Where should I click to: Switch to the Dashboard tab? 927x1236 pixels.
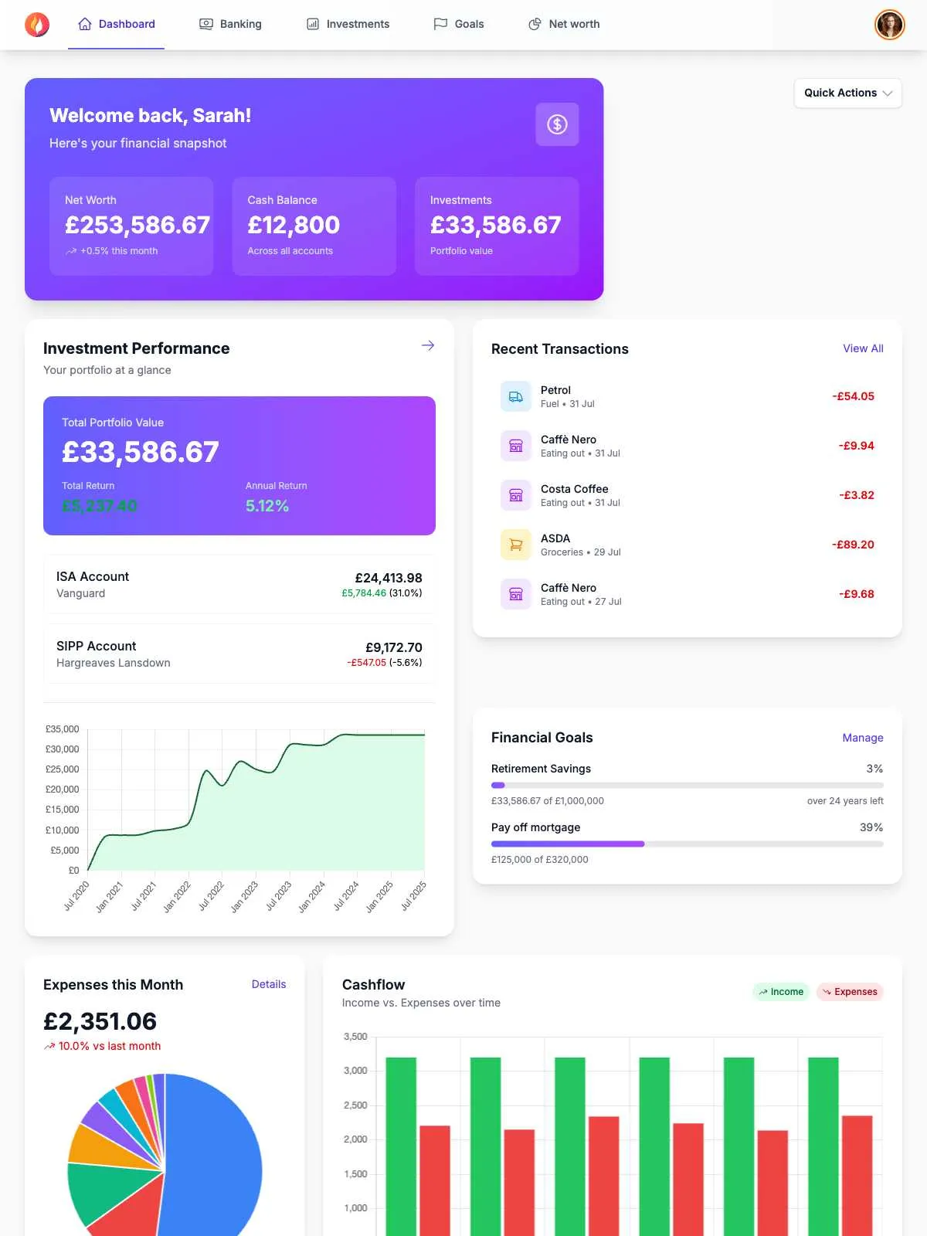click(x=117, y=24)
